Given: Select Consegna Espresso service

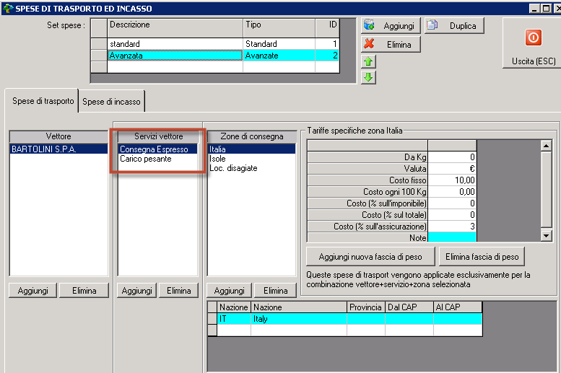Looking at the screenshot, I should click(157, 149).
